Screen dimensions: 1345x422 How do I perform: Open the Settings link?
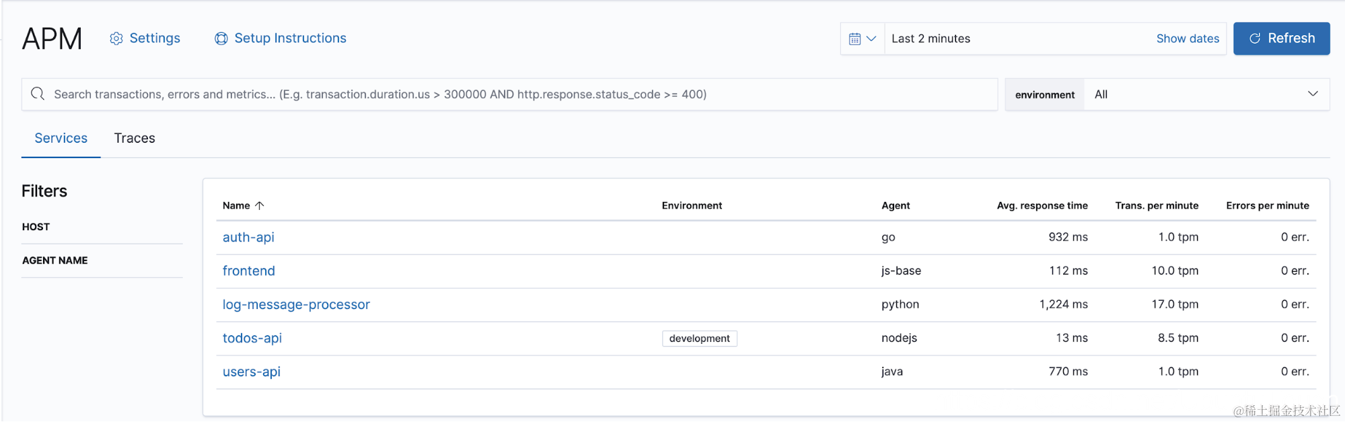[x=155, y=38]
